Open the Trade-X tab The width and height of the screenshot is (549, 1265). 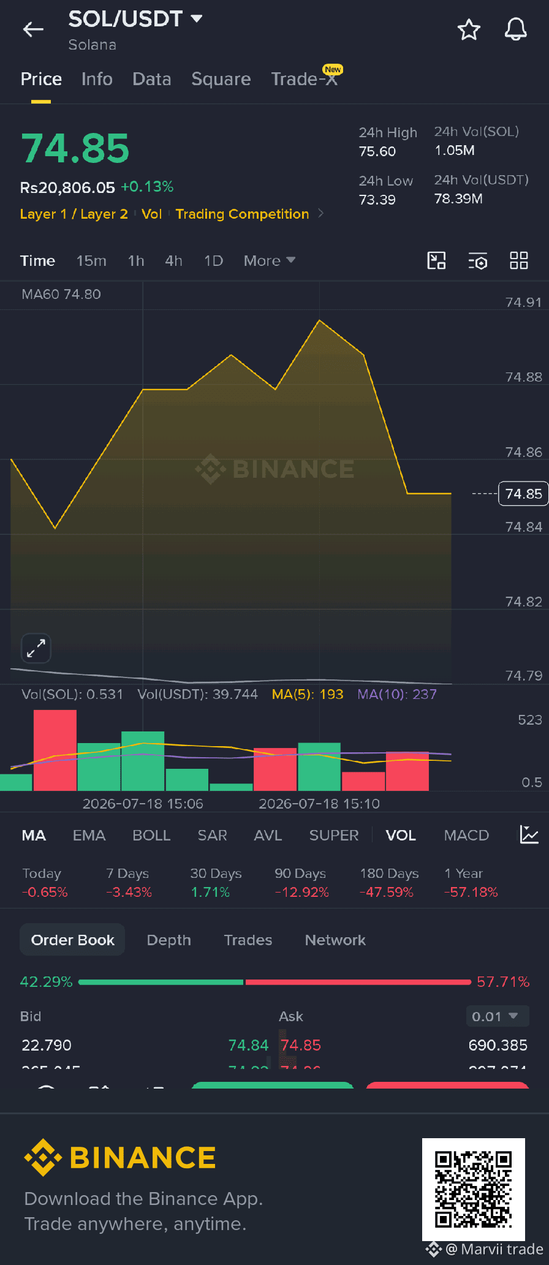tap(305, 79)
